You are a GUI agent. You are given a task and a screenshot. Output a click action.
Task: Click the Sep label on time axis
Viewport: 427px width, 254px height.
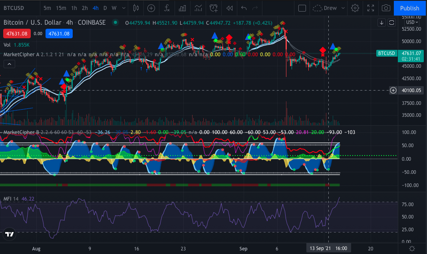(x=243, y=248)
